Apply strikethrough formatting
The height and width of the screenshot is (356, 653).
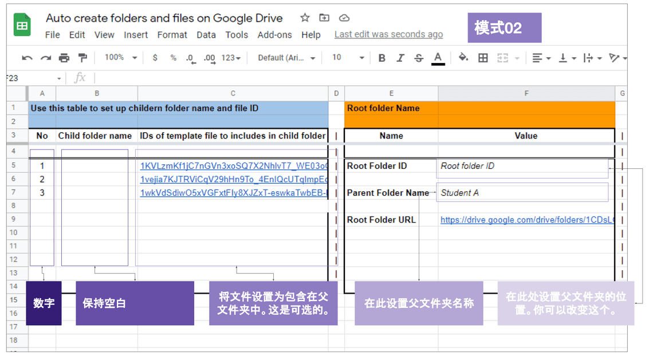point(419,58)
